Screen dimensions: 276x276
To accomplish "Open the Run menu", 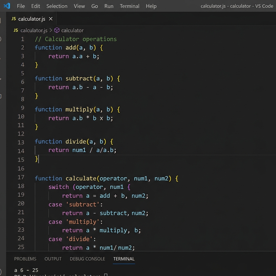I will click(109, 6).
